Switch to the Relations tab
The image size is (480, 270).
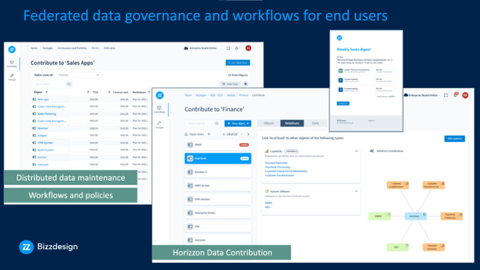tap(292, 124)
